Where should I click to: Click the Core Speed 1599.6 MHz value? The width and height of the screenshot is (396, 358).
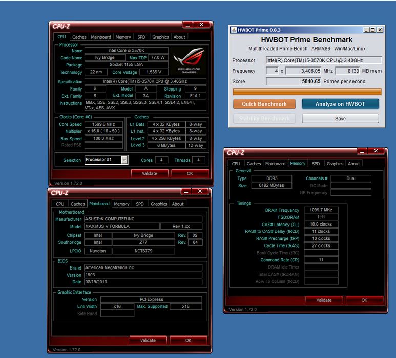[103, 124]
